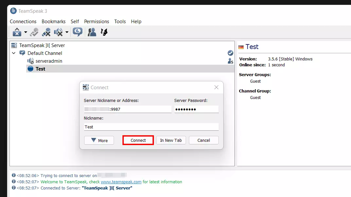The width and height of the screenshot is (351, 197).
Task: Click the server admin group badge icon
Action: pos(231,61)
